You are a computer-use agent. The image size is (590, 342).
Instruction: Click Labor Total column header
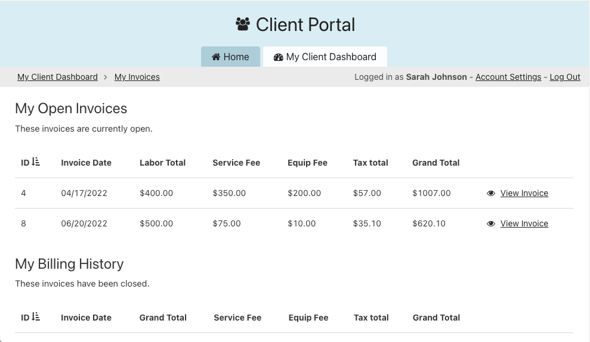(162, 163)
